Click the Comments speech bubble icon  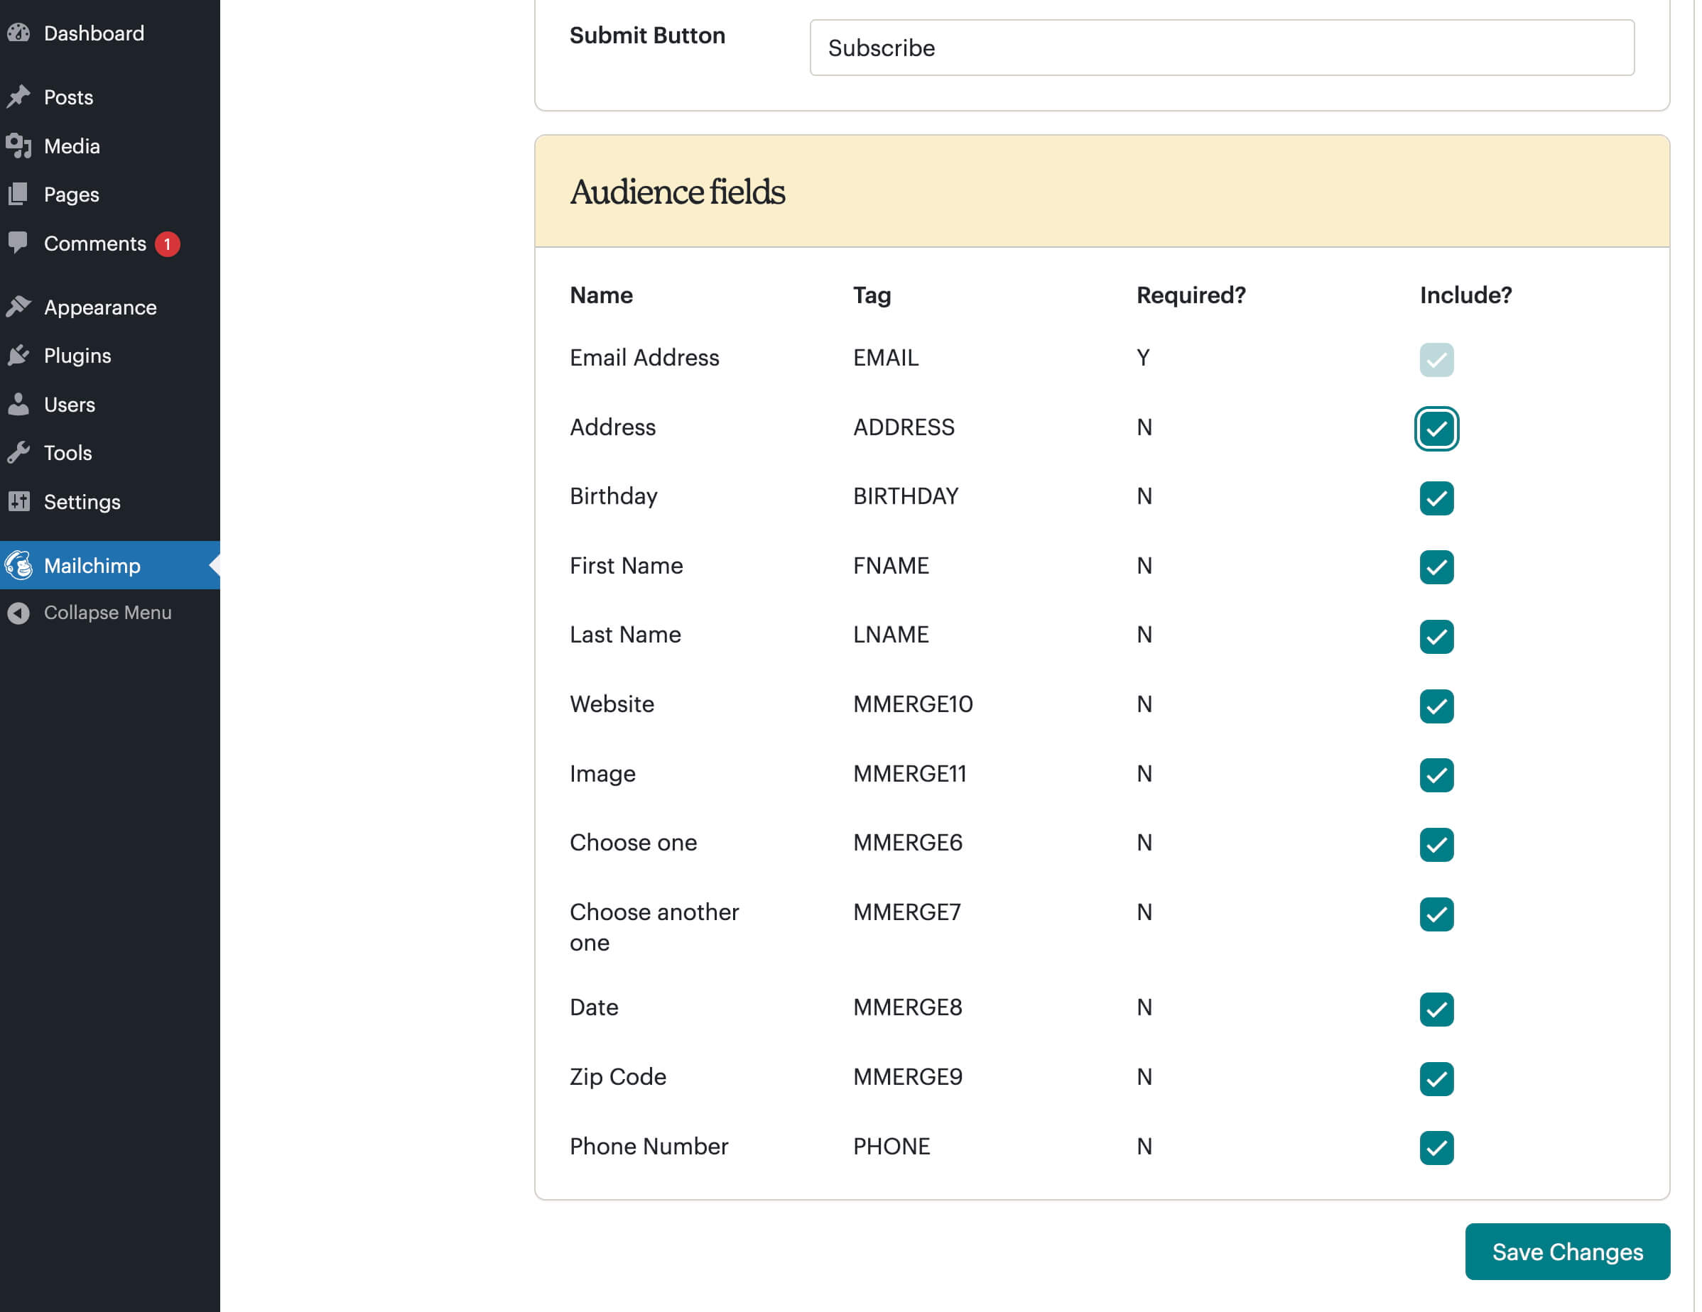pyautogui.click(x=18, y=242)
